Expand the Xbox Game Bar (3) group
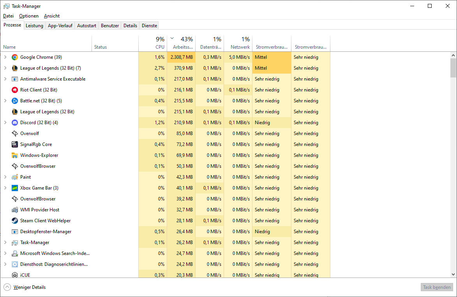 point(5,188)
